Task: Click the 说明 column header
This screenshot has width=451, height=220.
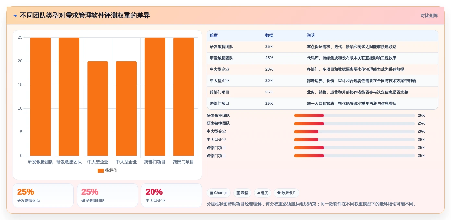Action: (x=311, y=36)
